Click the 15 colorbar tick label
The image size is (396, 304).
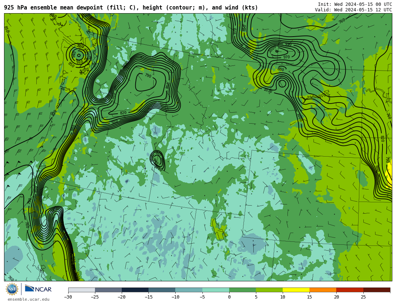point(309,297)
